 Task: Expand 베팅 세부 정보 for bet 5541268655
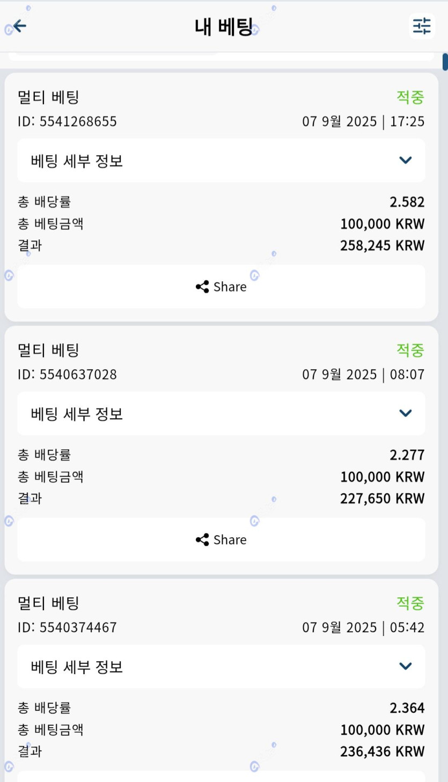point(221,160)
